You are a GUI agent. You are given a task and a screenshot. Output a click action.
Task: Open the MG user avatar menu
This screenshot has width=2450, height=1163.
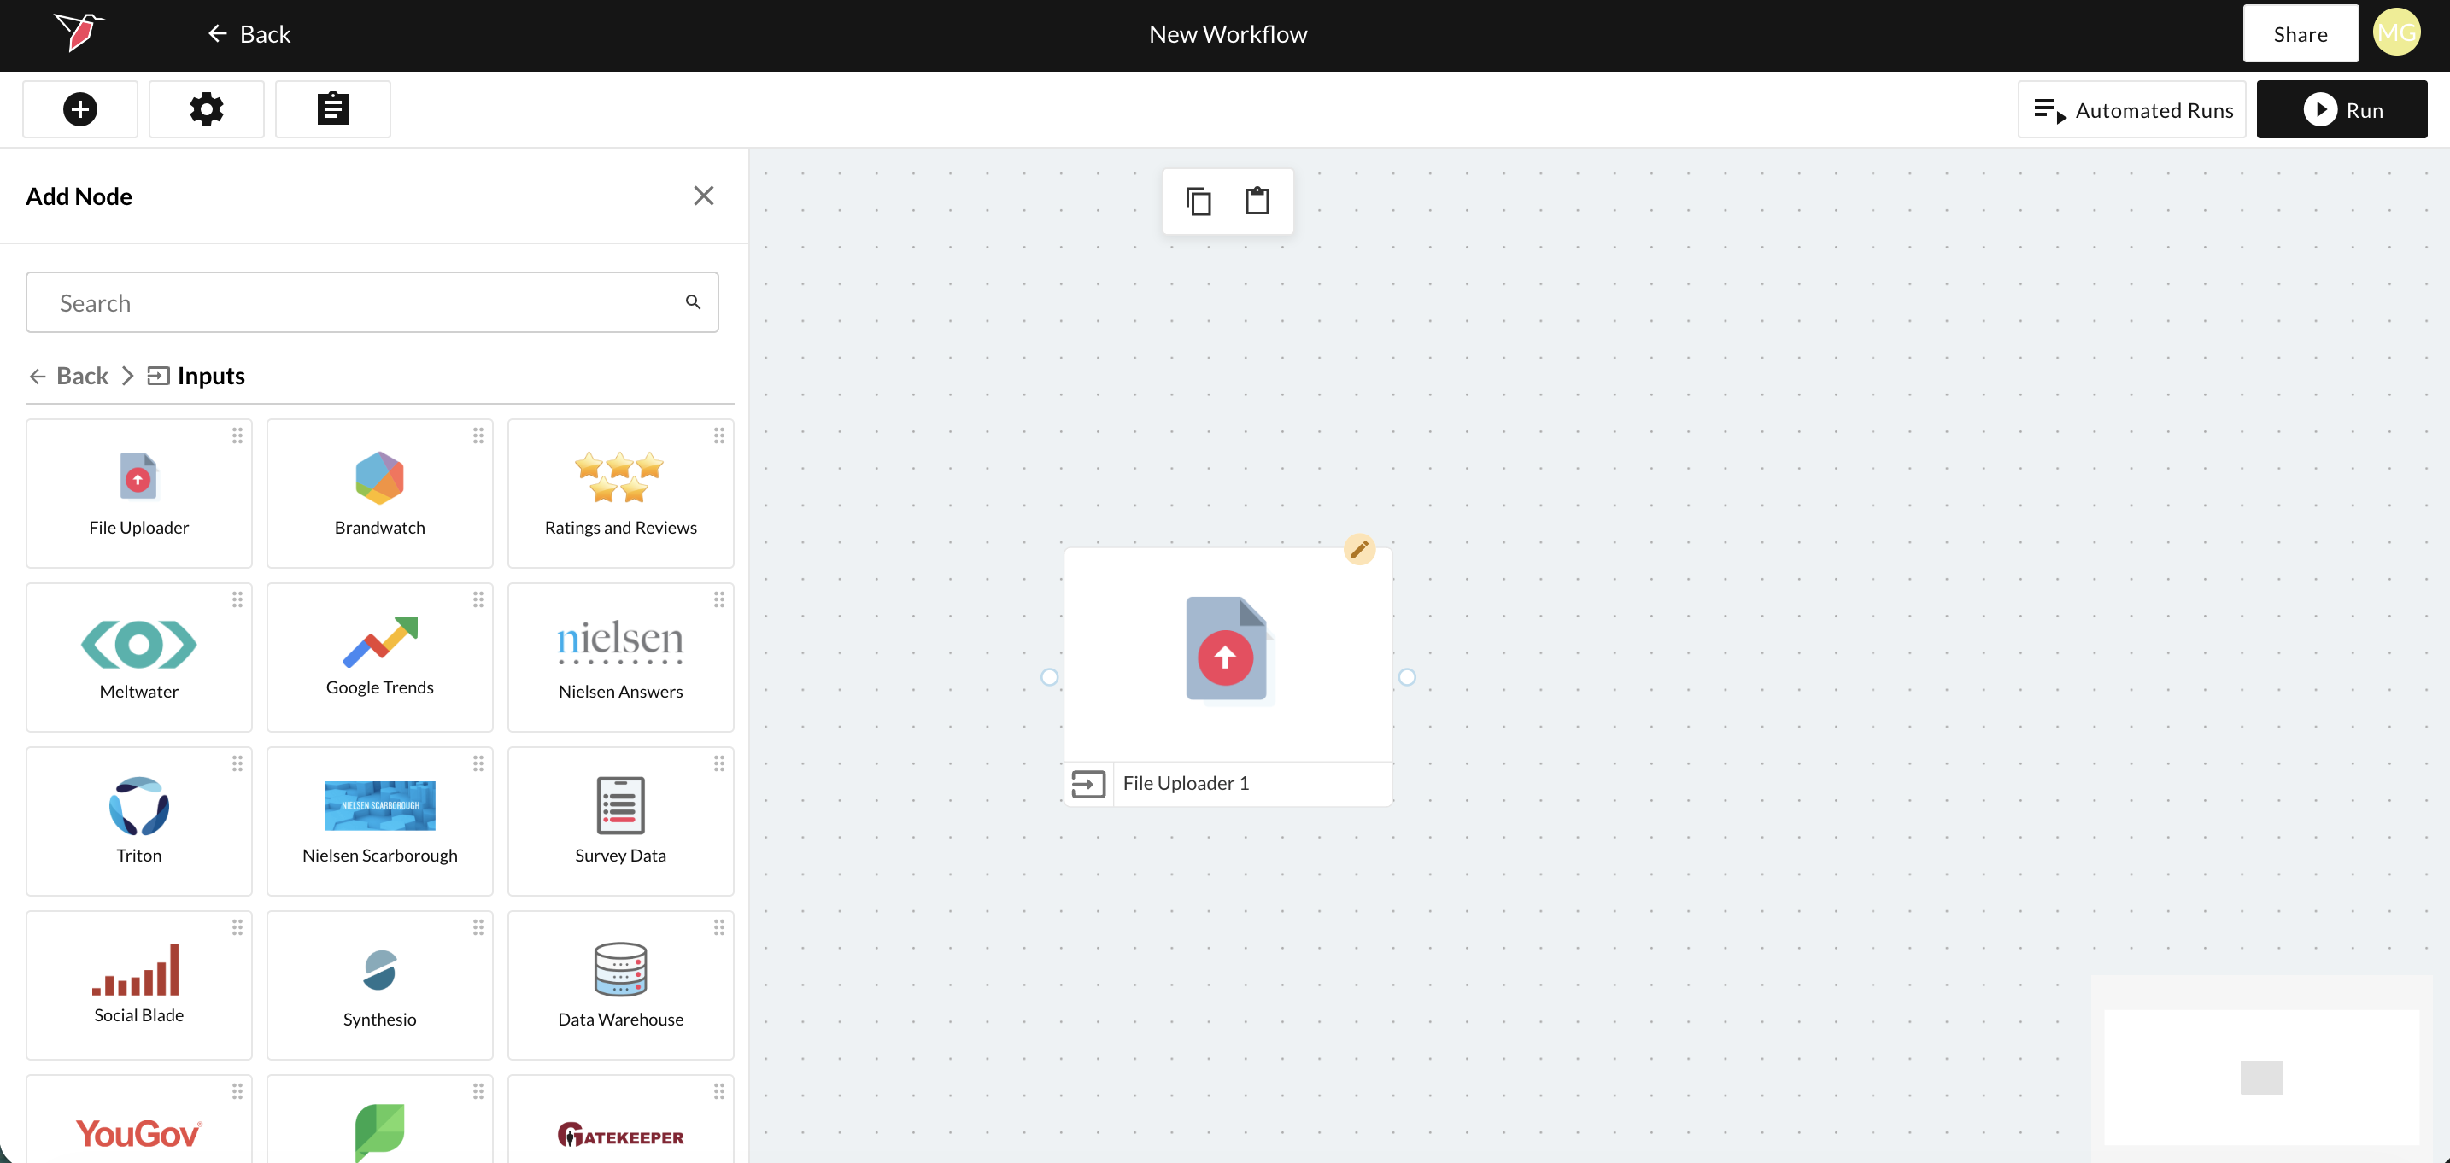2396,33
